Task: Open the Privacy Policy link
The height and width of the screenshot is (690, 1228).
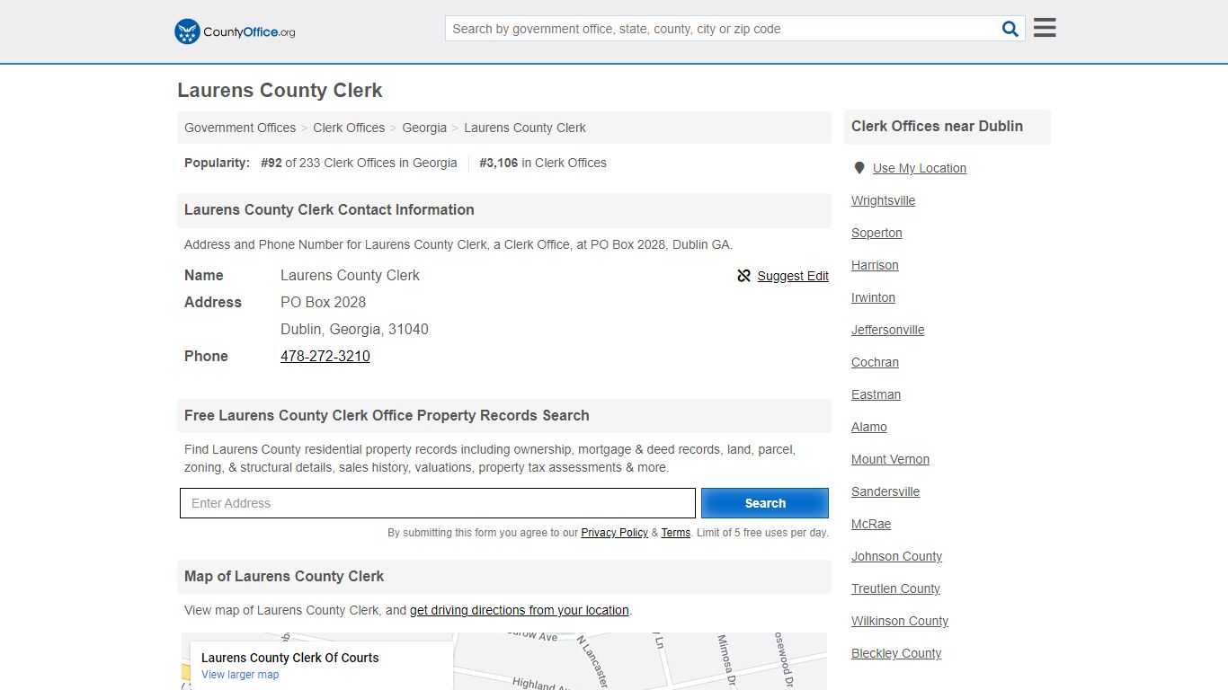Action: (x=614, y=533)
